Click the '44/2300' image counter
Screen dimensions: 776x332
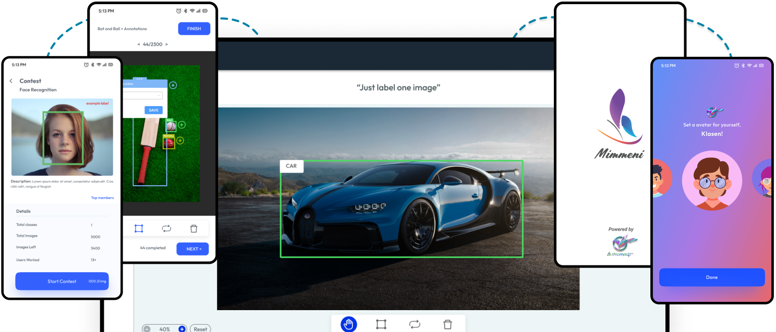tap(152, 45)
